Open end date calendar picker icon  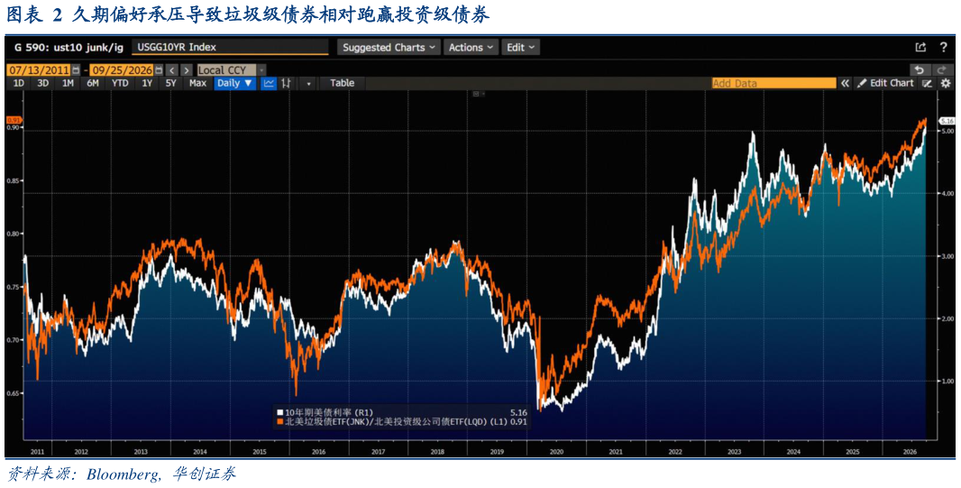159,69
